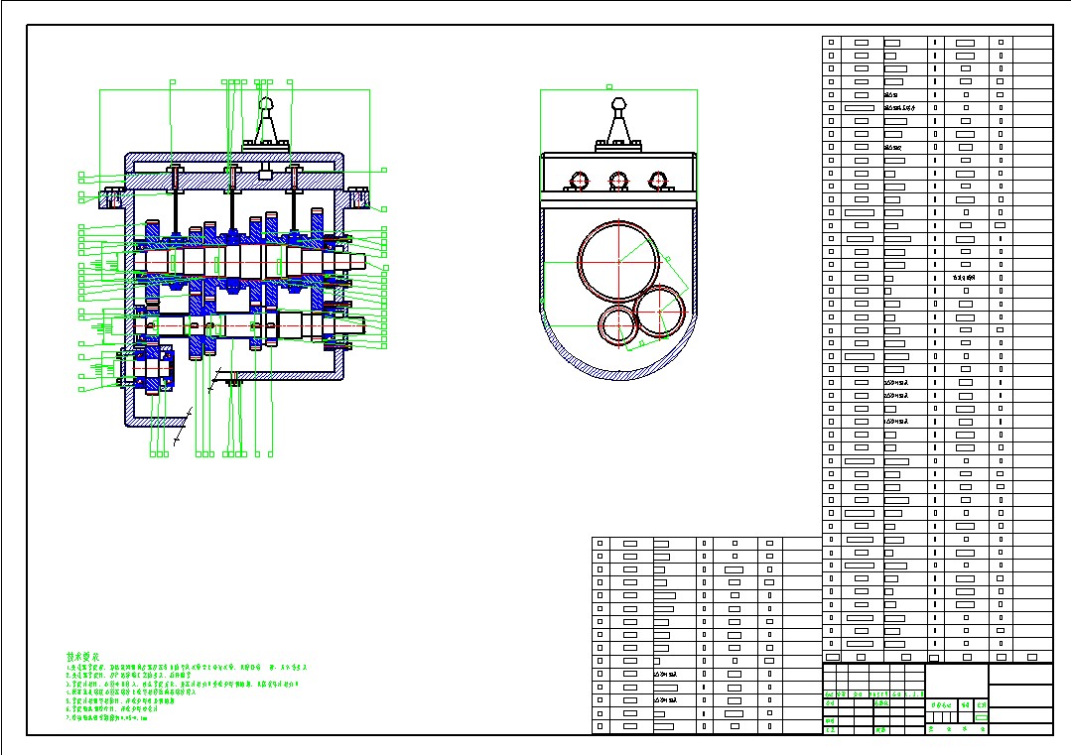
Task: Select the right shift rail circle in the side view
Action: tap(656, 181)
